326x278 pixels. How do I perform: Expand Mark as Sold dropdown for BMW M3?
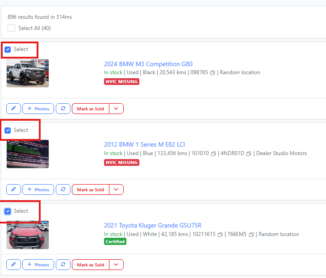tap(116, 109)
